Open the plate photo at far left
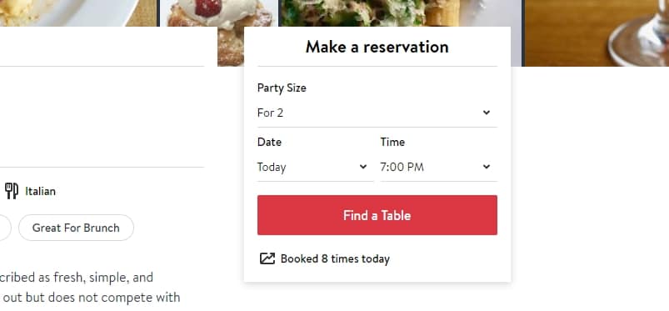Screen dimensions: 669x311 79,13
